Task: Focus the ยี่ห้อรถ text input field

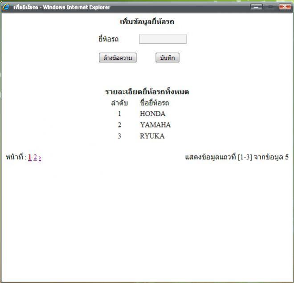Action: [163, 39]
